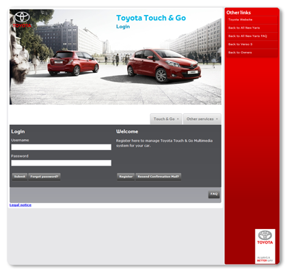287x272 pixels.
Task: Focus the Username input field
Action: click(61, 147)
